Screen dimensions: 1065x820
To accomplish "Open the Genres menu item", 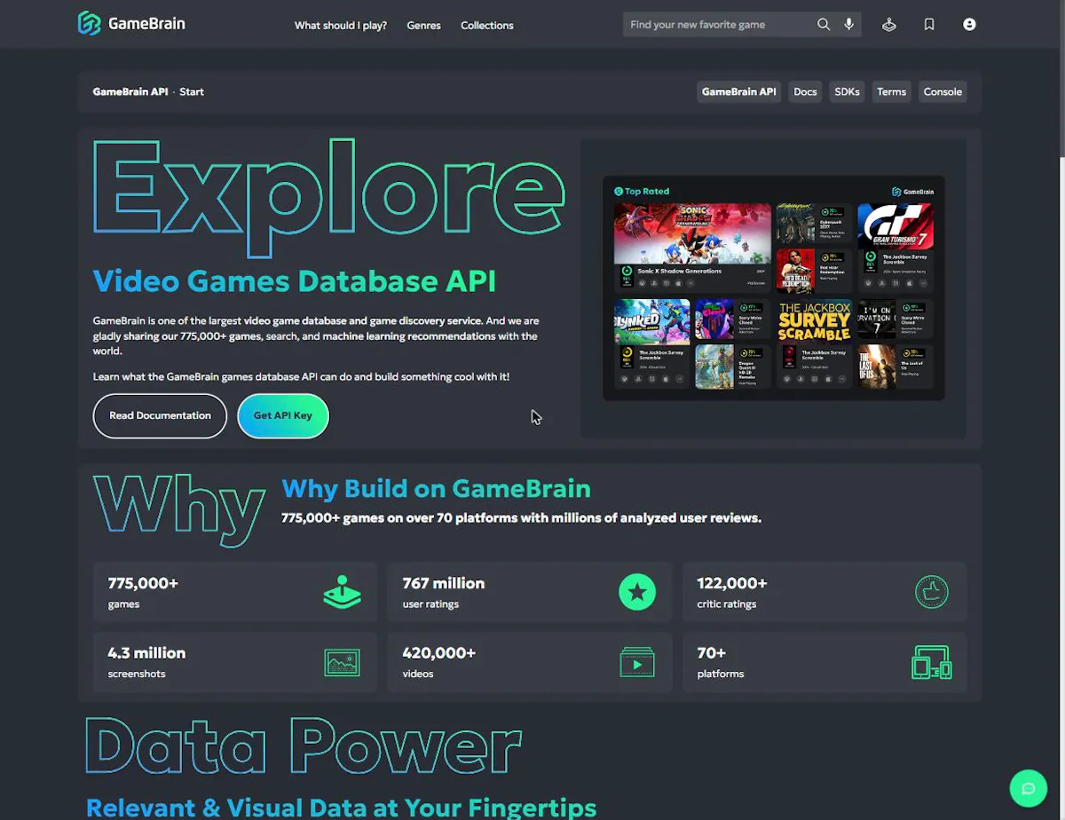I will (423, 25).
